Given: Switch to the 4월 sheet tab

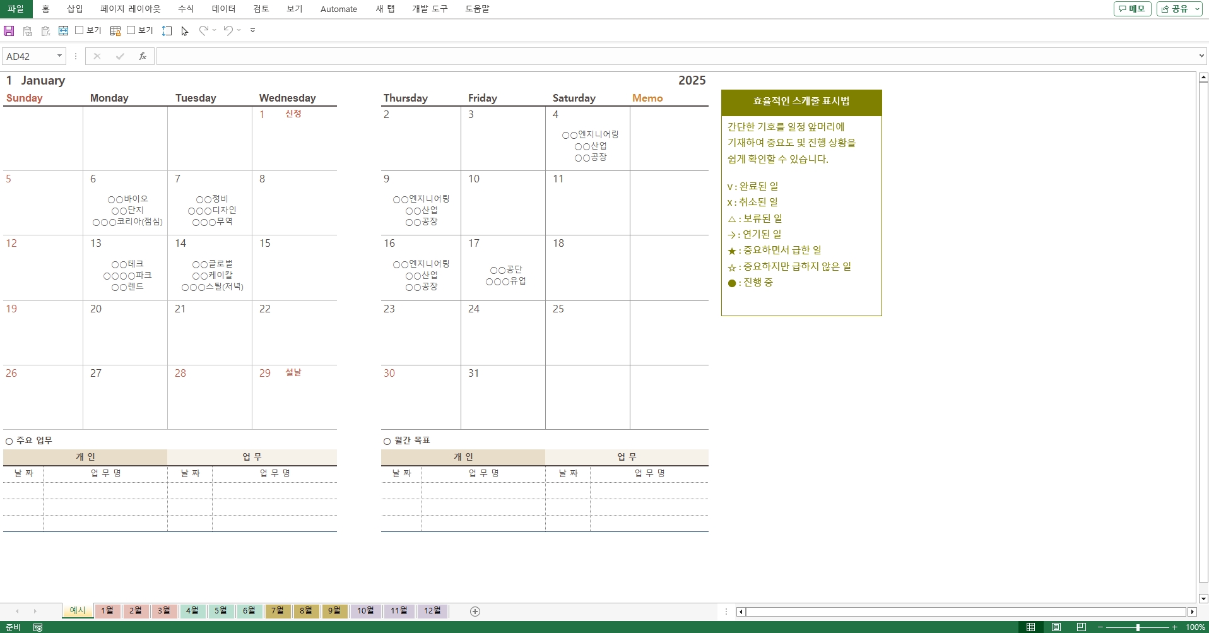Looking at the screenshot, I should click(x=192, y=611).
